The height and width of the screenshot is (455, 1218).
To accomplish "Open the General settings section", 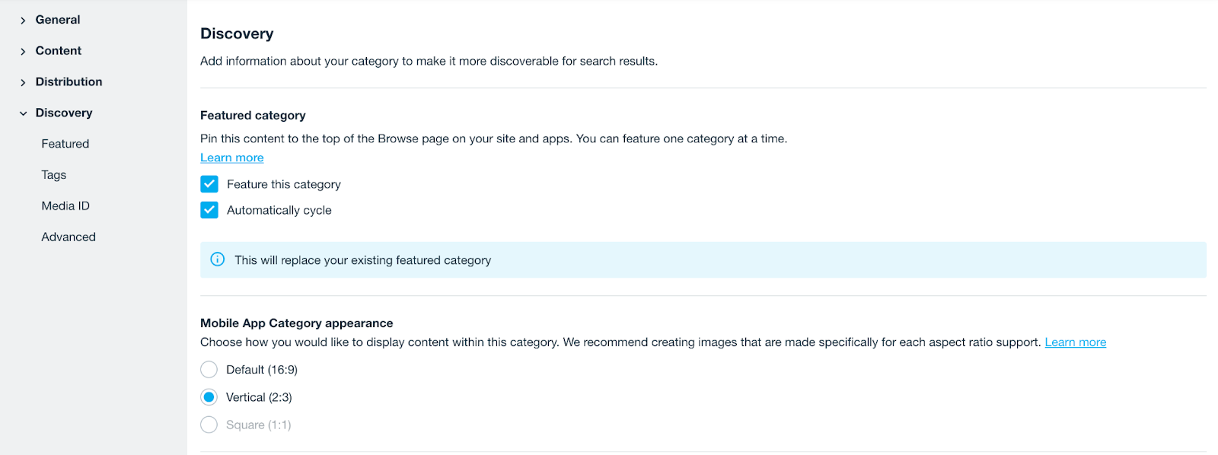I will pos(58,20).
